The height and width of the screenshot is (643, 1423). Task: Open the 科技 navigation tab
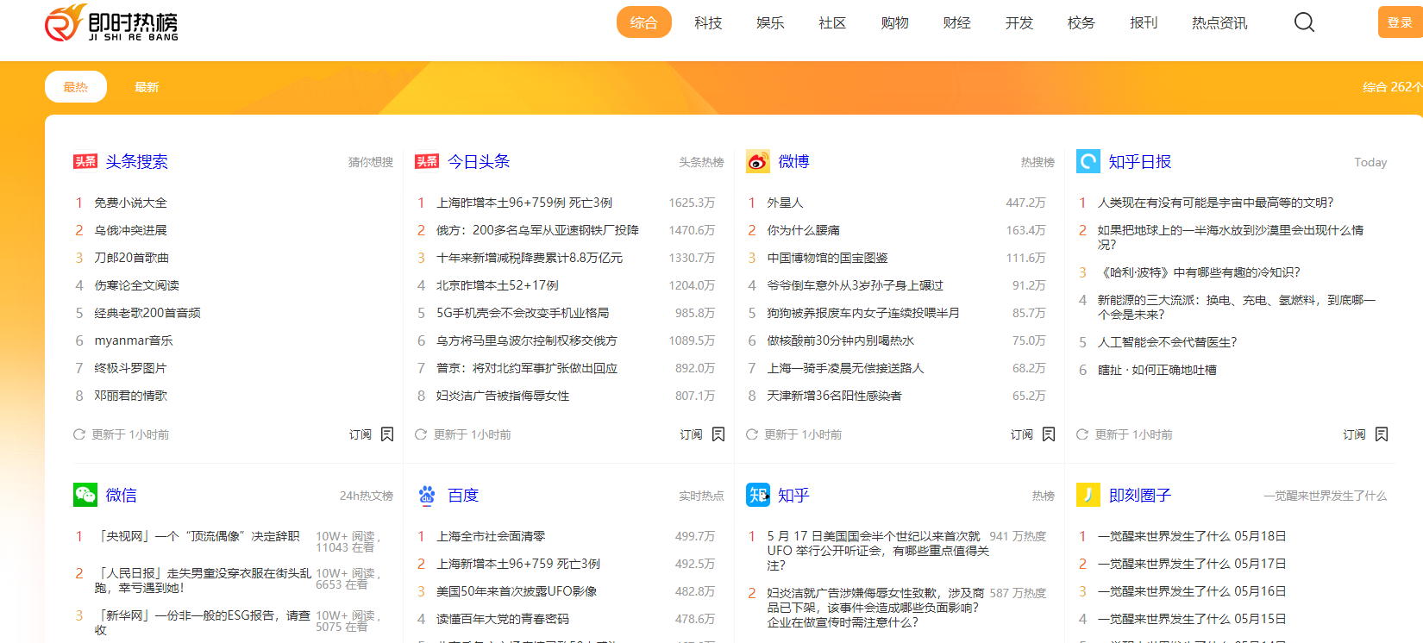[x=708, y=22]
